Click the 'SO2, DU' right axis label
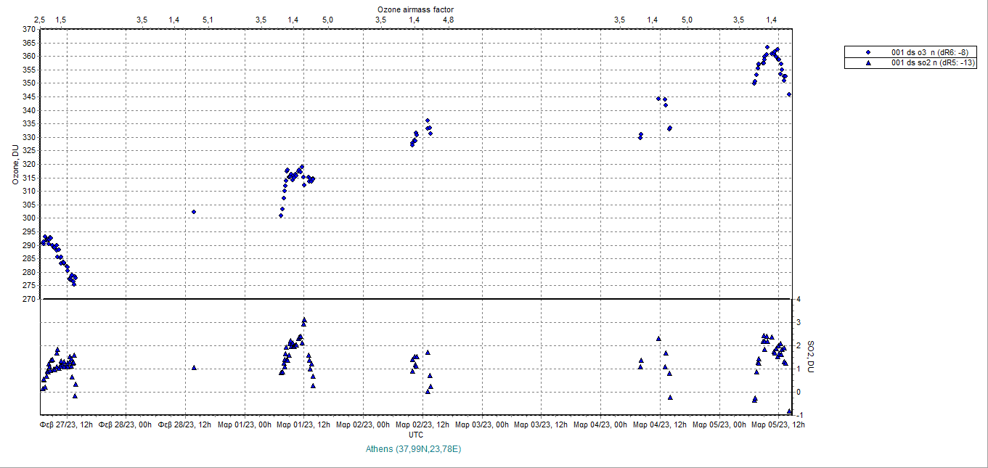 point(812,356)
